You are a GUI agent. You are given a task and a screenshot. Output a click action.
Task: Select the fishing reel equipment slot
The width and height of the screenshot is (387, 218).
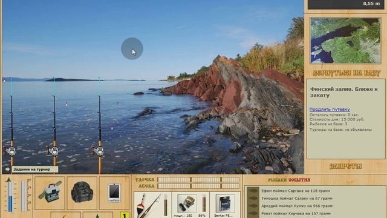190,205
